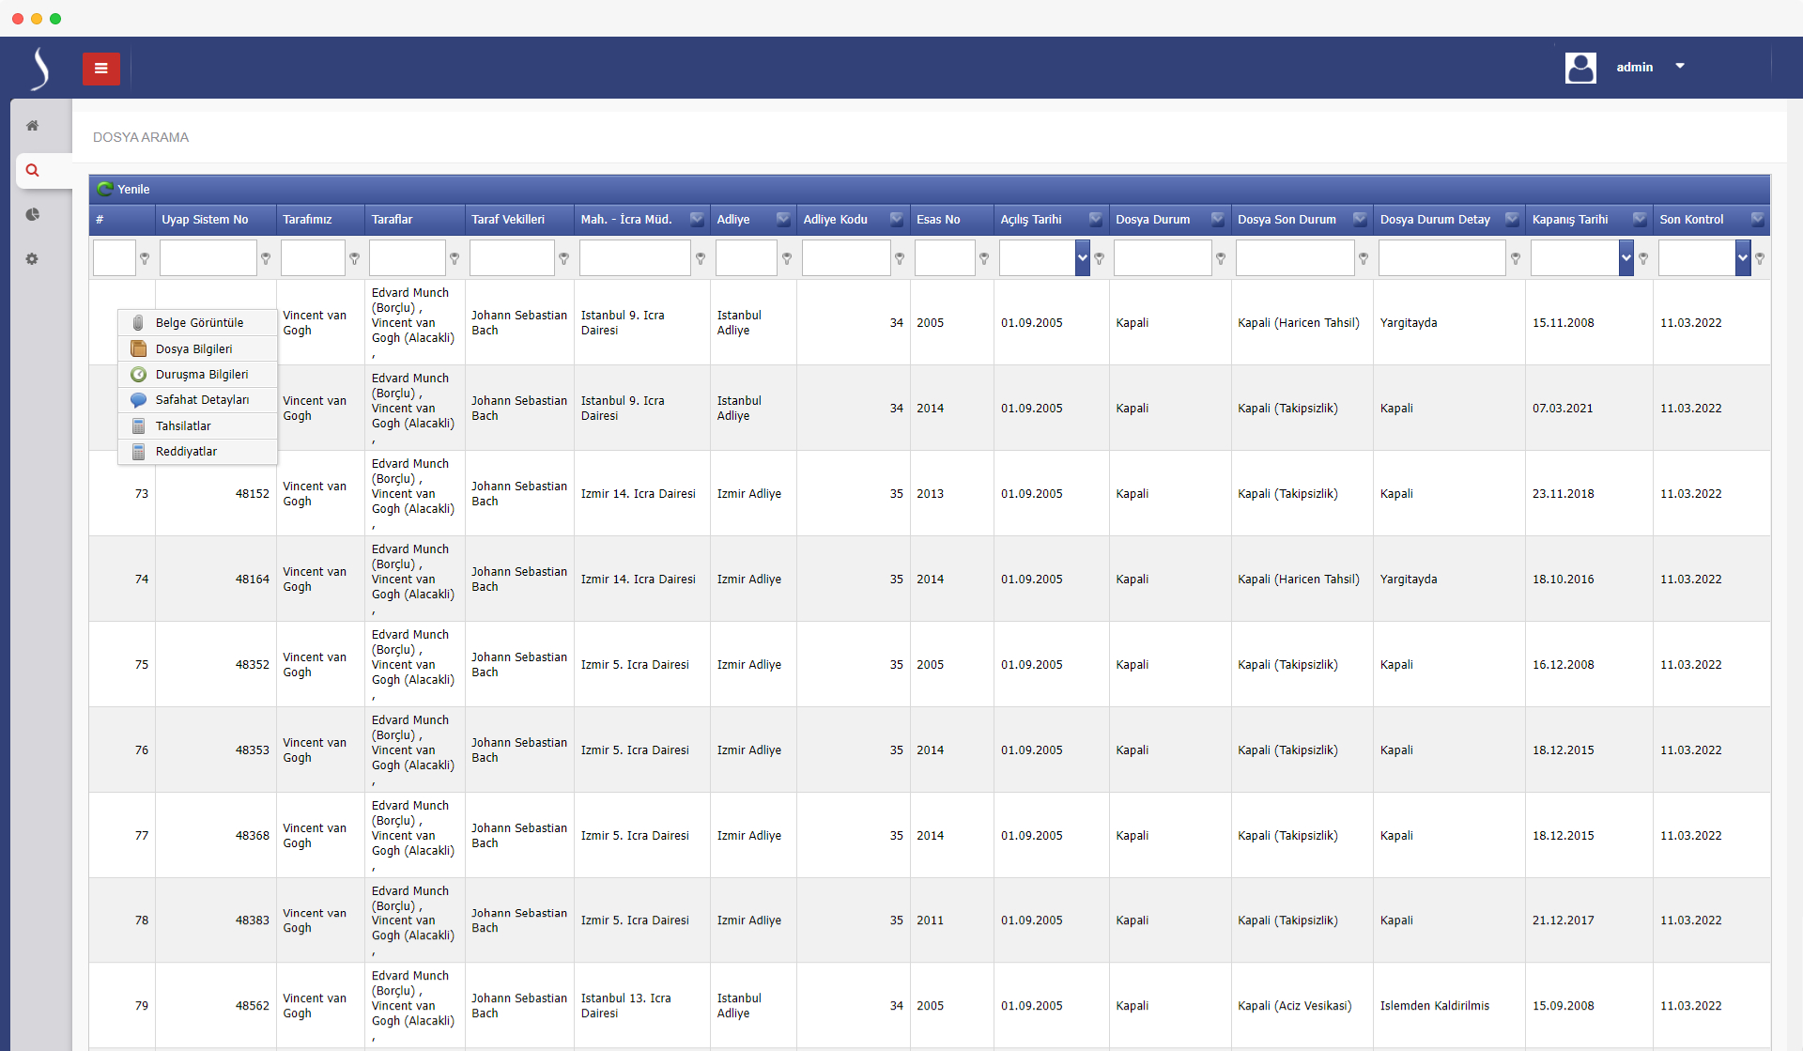Open Açılış Tarihi filter date dropdown
1803x1051 pixels.
click(1083, 258)
